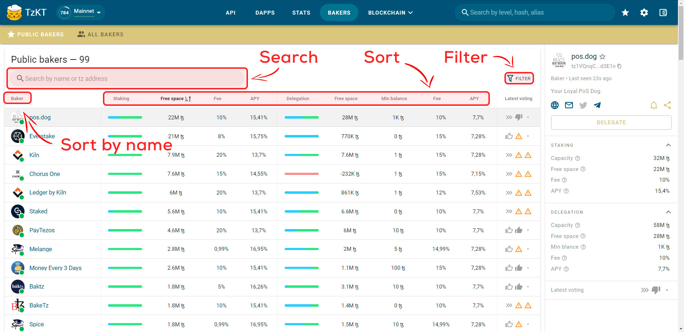Sort by Latest voting column

518,99
